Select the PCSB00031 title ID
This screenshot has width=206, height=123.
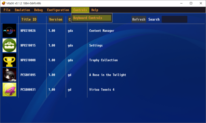[28, 90]
